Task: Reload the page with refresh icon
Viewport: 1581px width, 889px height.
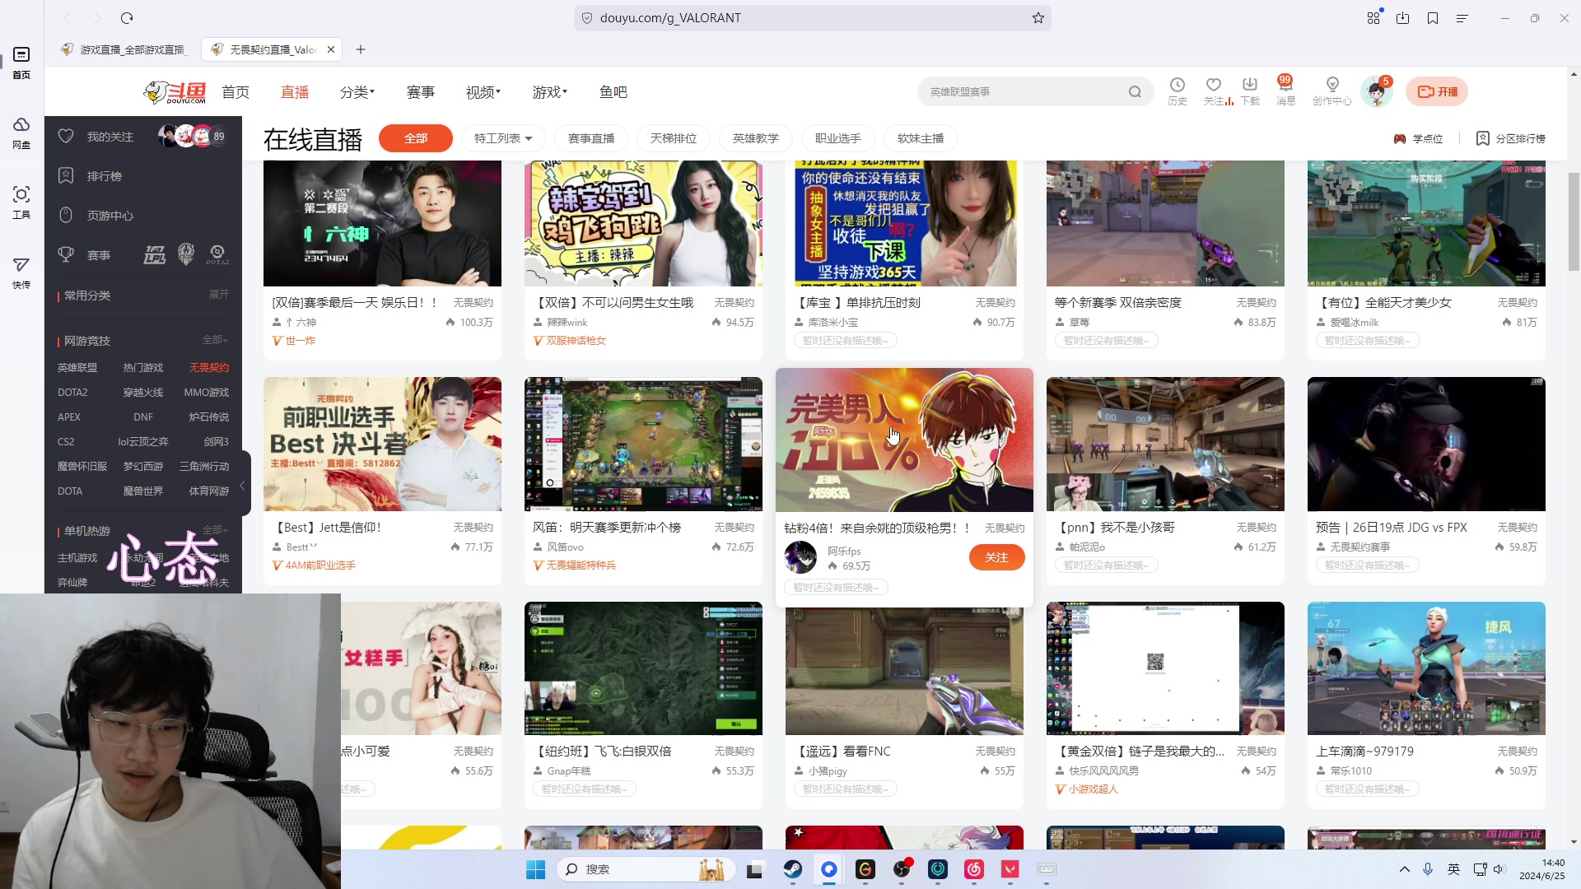Action: tap(127, 18)
